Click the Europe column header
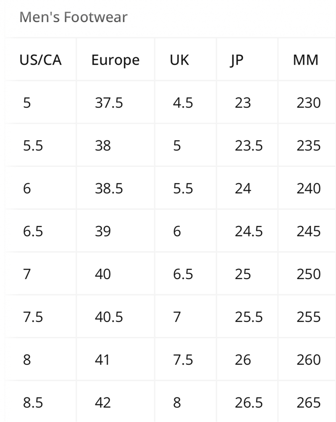This screenshot has height=422, width=336. tap(115, 60)
